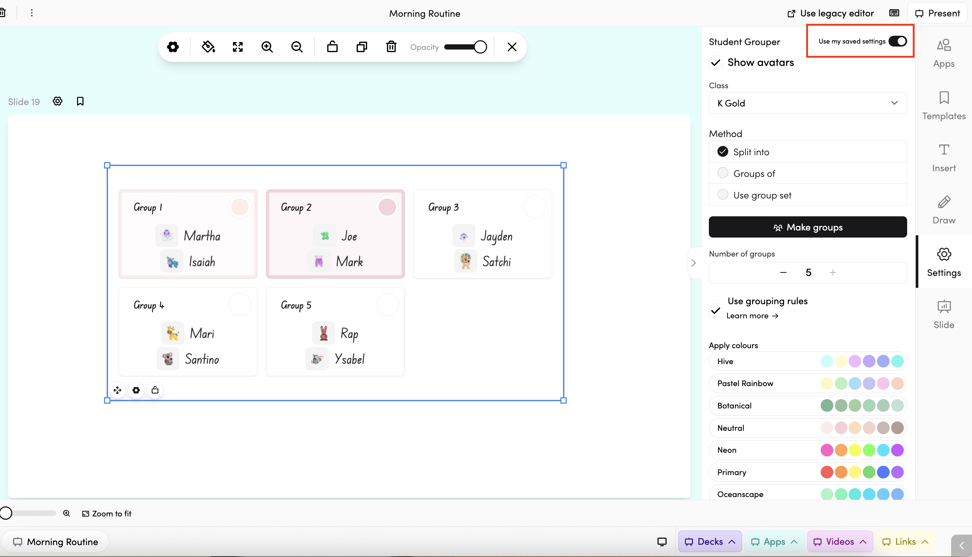972x557 pixels.
Task: Click the move handle below the grouper
Action: click(117, 390)
